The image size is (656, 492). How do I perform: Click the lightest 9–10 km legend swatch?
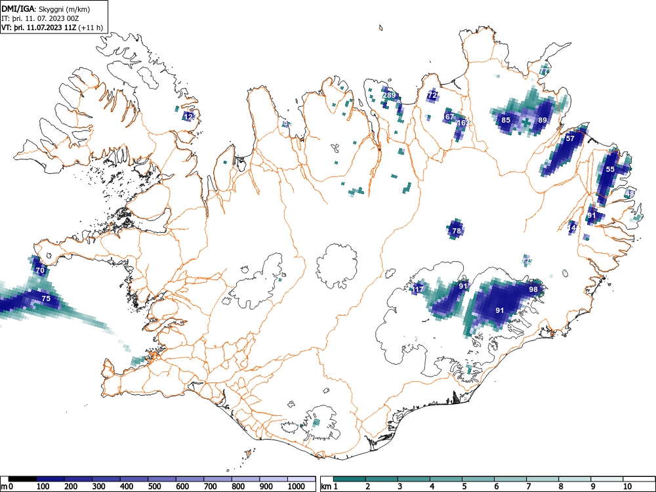607,479
